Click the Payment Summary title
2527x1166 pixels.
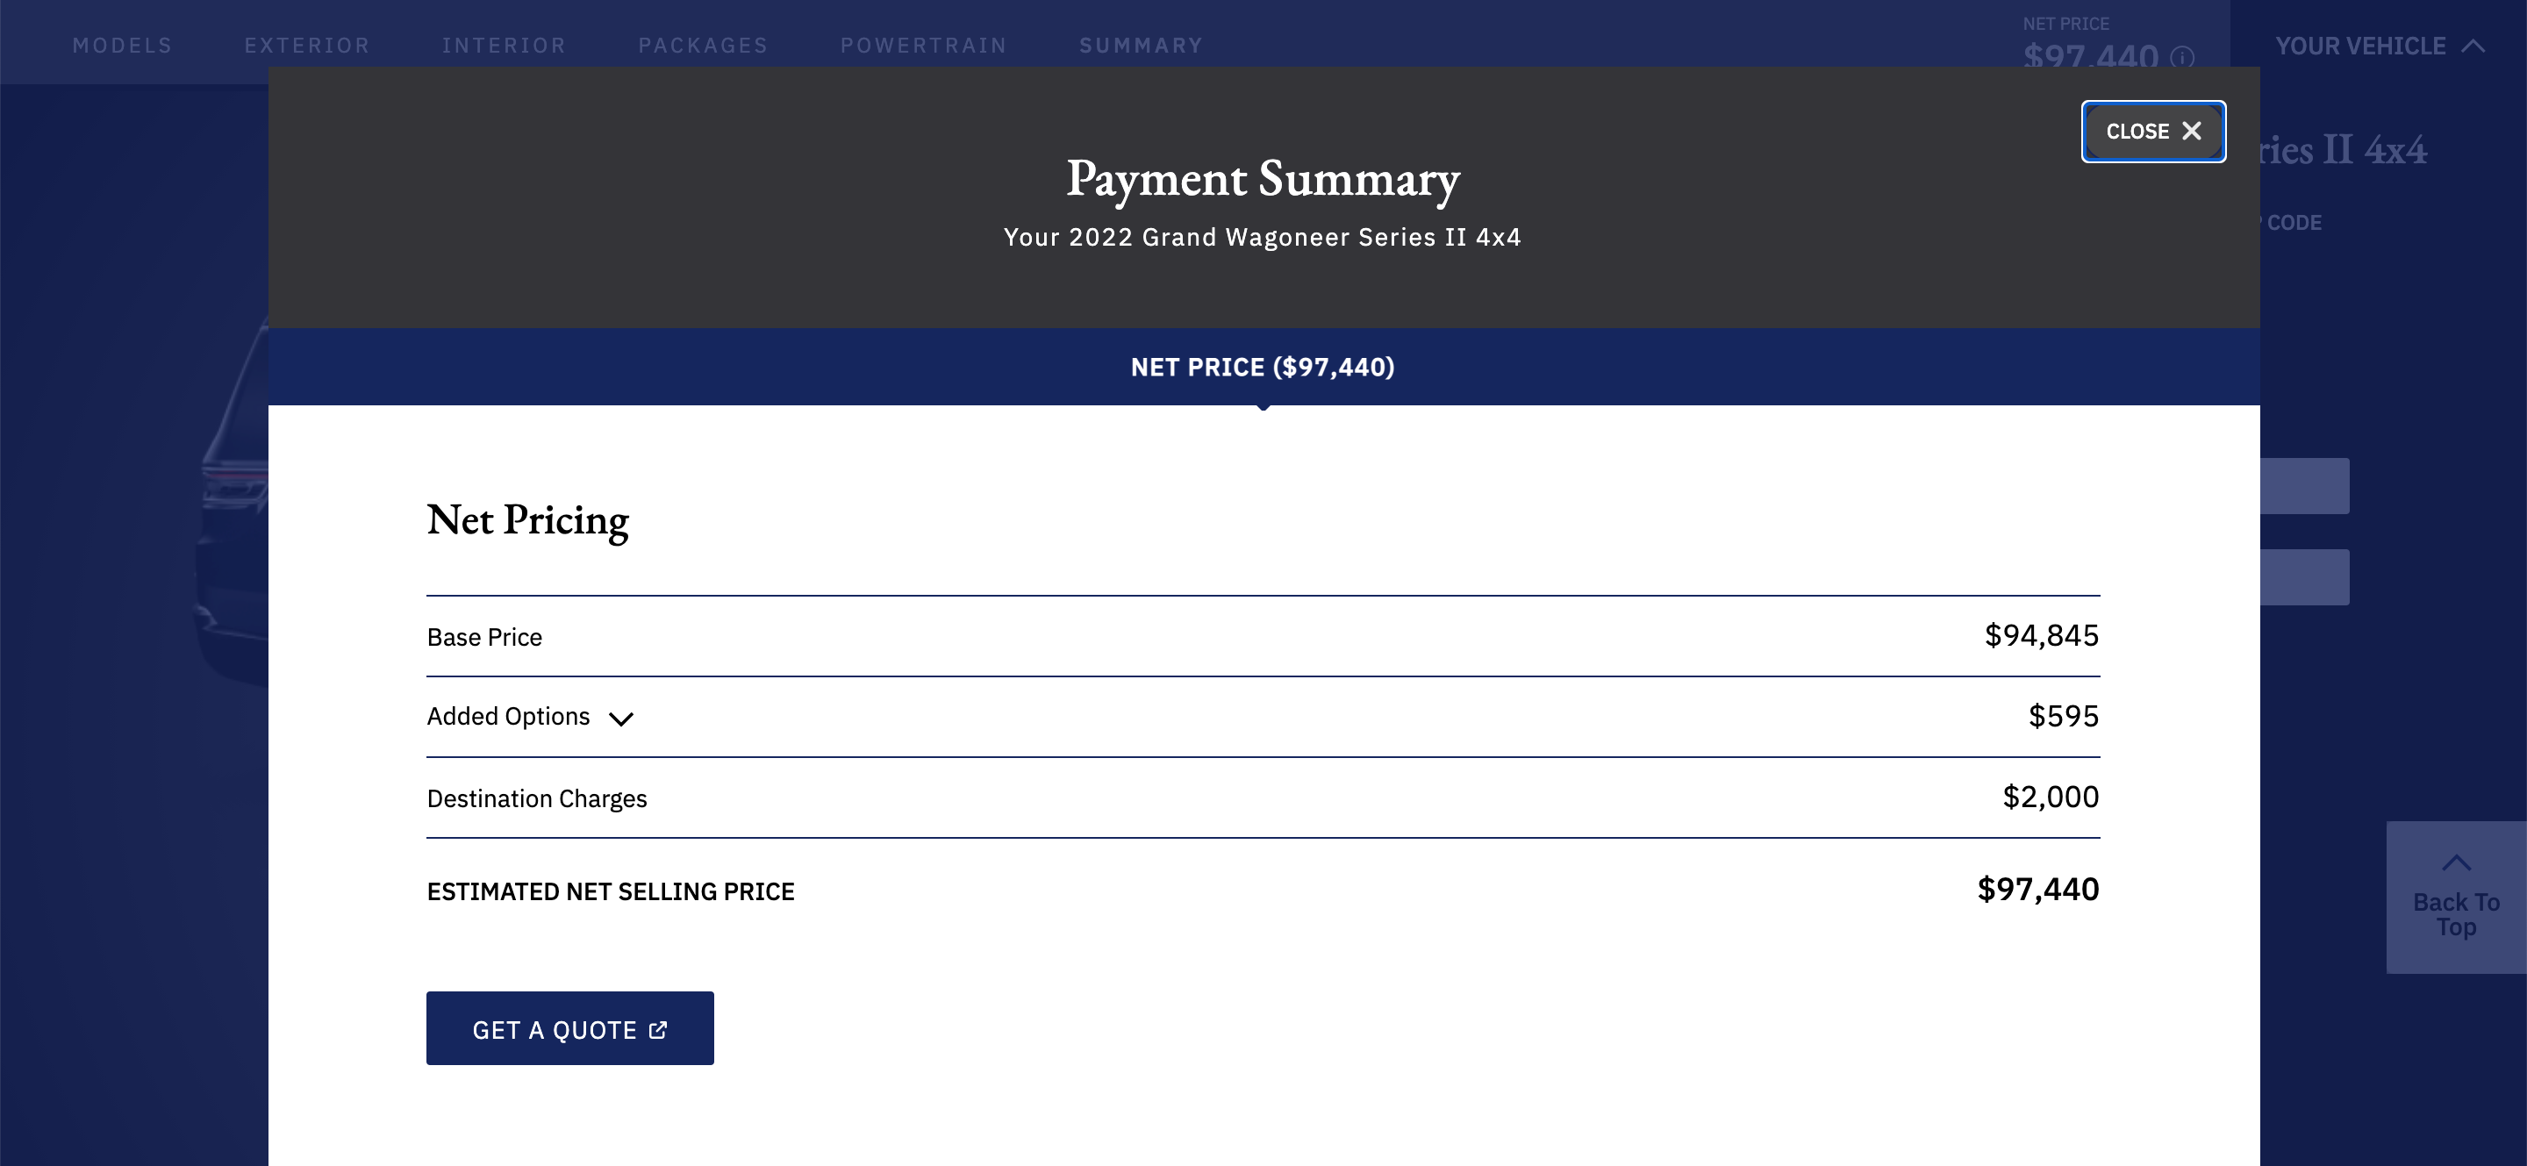[x=1263, y=178]
